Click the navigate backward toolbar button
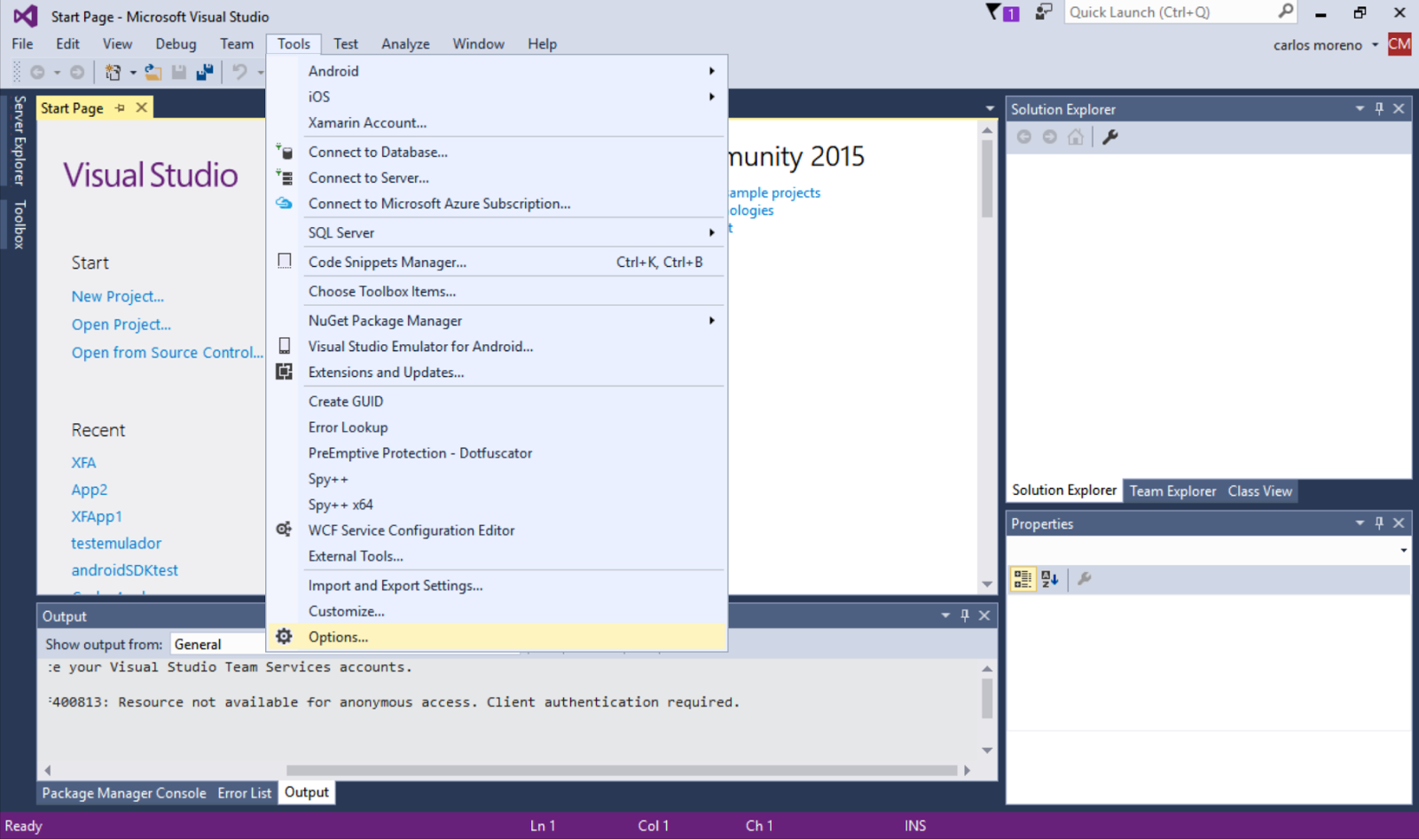 [x=37, y=72]
